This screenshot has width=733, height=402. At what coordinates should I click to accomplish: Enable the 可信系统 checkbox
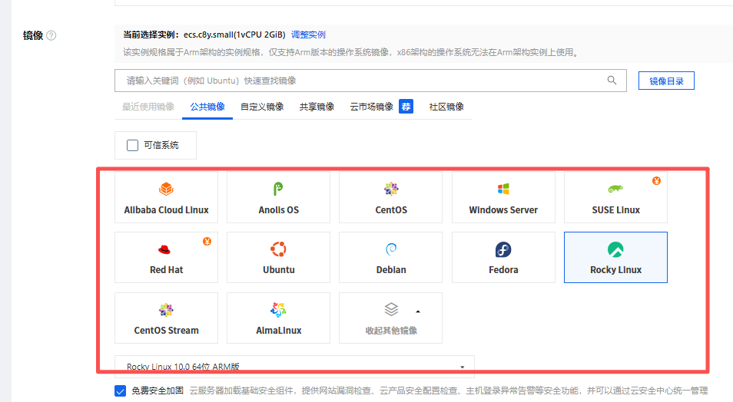click(x=132, y=145)
